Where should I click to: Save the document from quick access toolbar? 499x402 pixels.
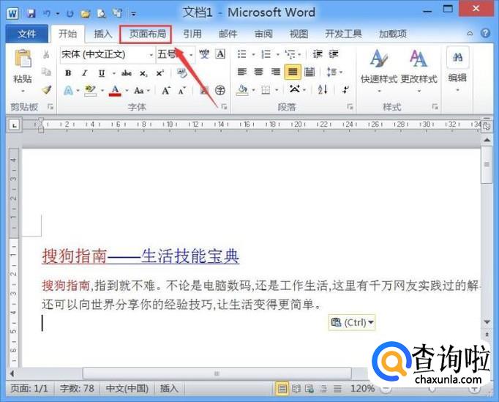pos(31,13)
